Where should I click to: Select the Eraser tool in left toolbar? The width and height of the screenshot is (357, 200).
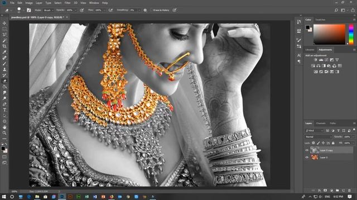[x=4, y=81]
